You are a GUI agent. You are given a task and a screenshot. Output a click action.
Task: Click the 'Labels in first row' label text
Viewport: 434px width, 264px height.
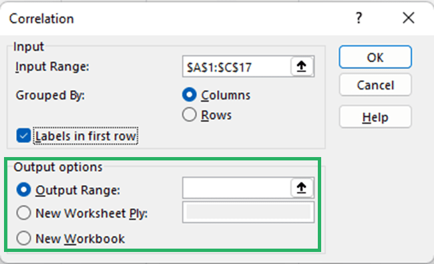pyautogui.click(x=86, y=136)
